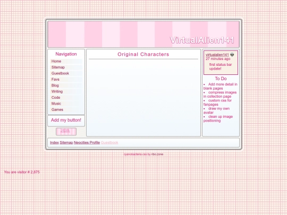Click the Navigation heading
The height and width of the screenshot is (215, 287).
point(66,54)
